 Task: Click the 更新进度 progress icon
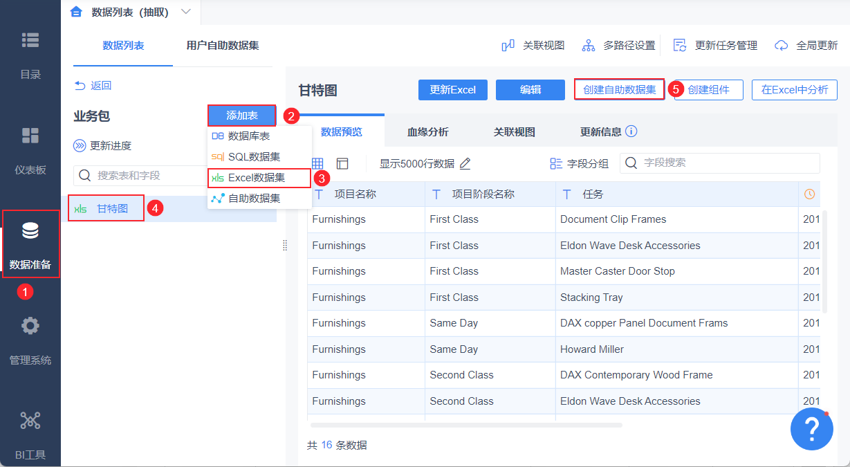pos(80,145)
